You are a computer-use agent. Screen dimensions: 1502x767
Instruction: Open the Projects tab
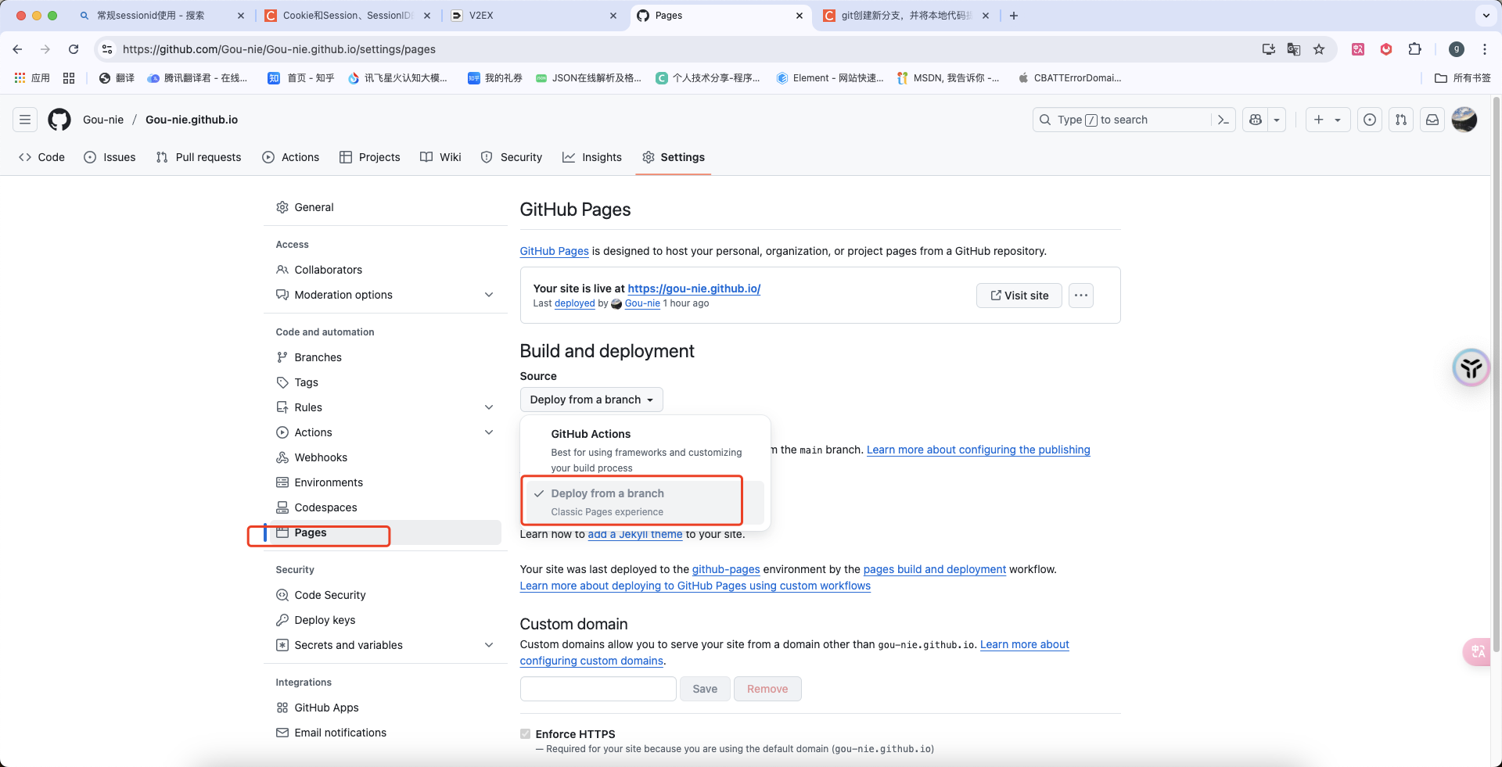click(370, 157)
